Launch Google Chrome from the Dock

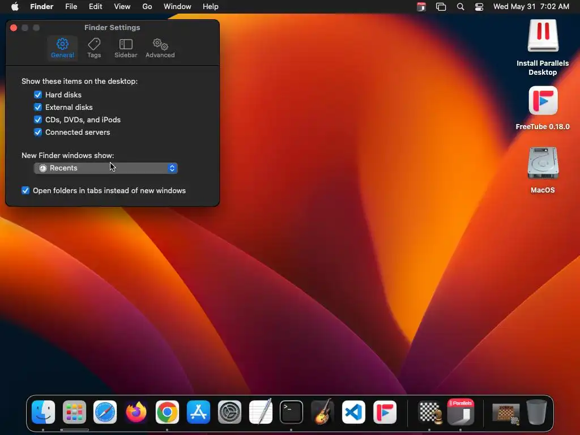click(167, 412)
